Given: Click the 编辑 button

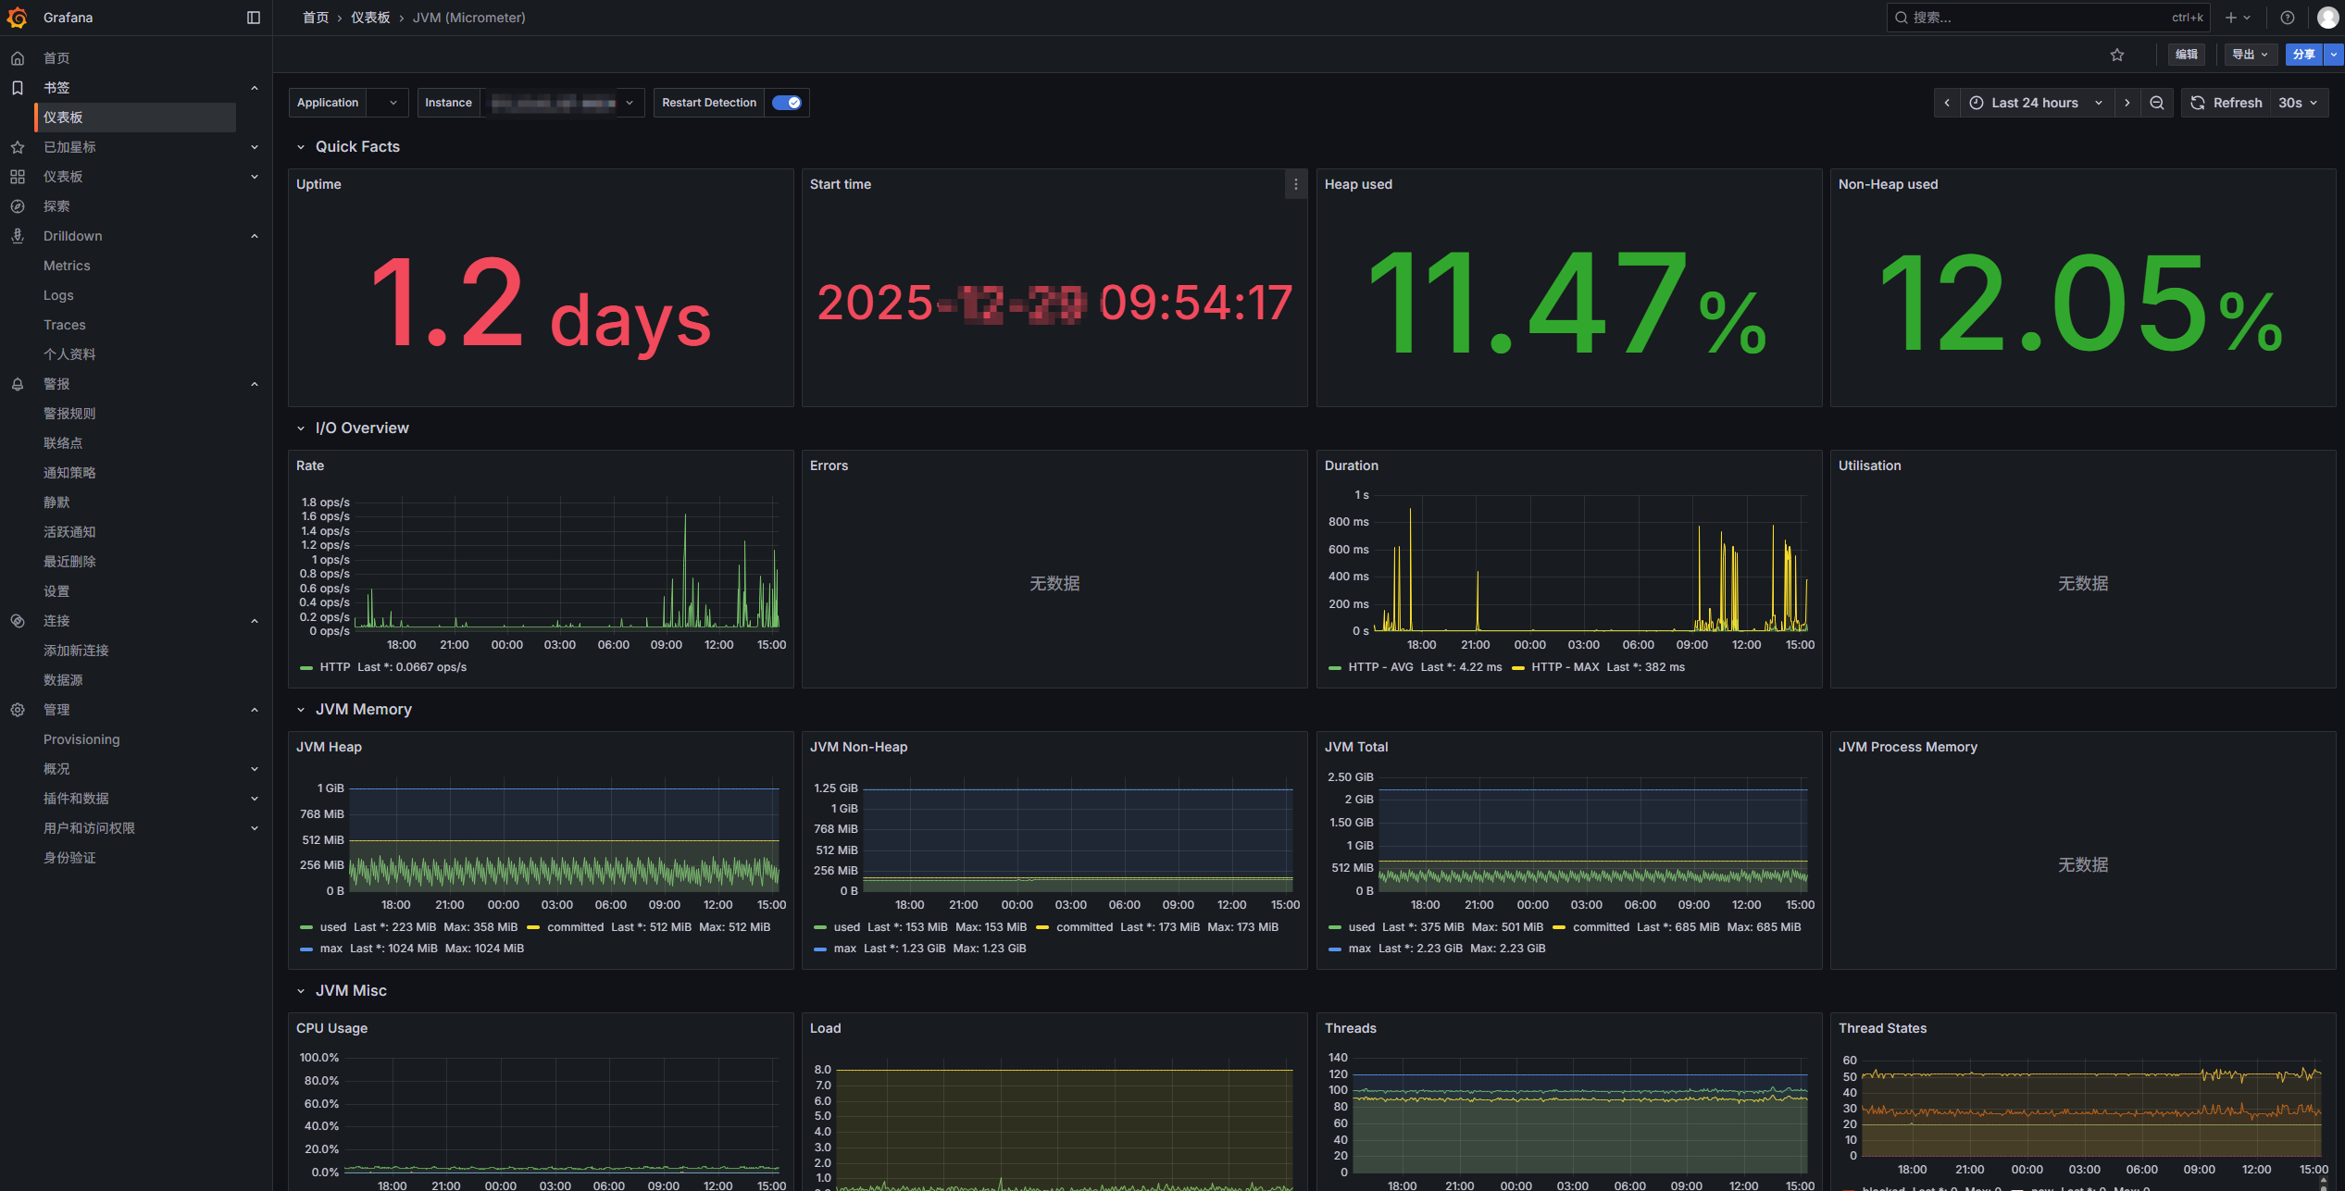Looking at the screenshot, I should click(2186, 55).
